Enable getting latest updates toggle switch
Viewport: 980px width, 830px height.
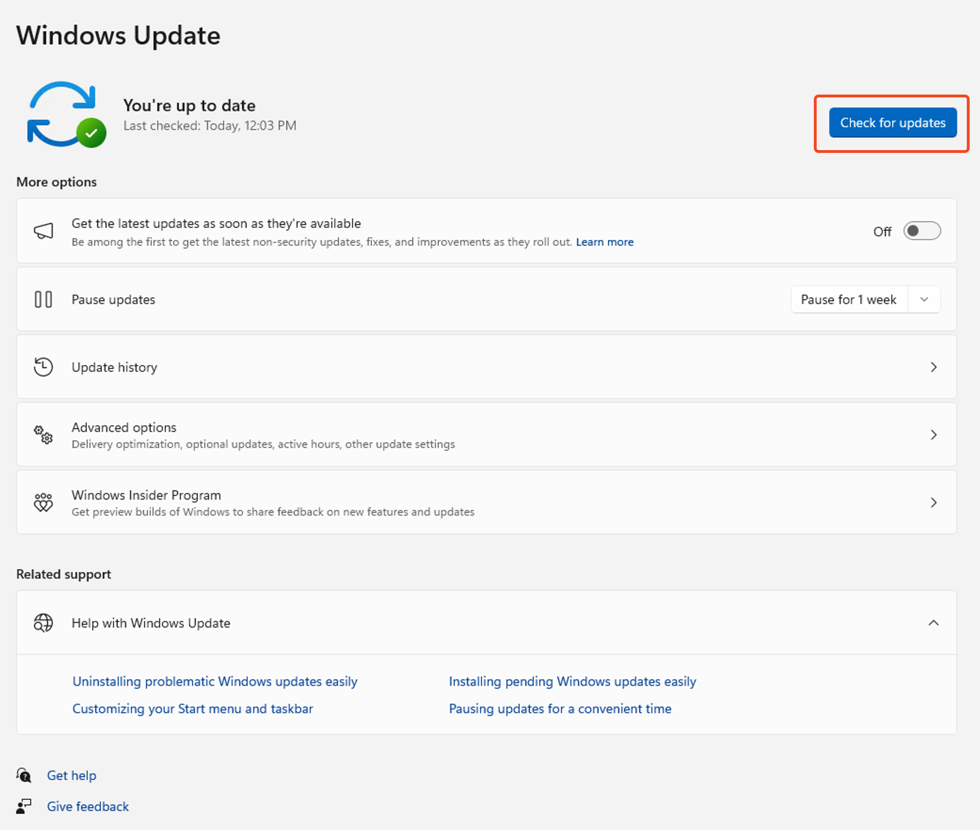point(921,231)
